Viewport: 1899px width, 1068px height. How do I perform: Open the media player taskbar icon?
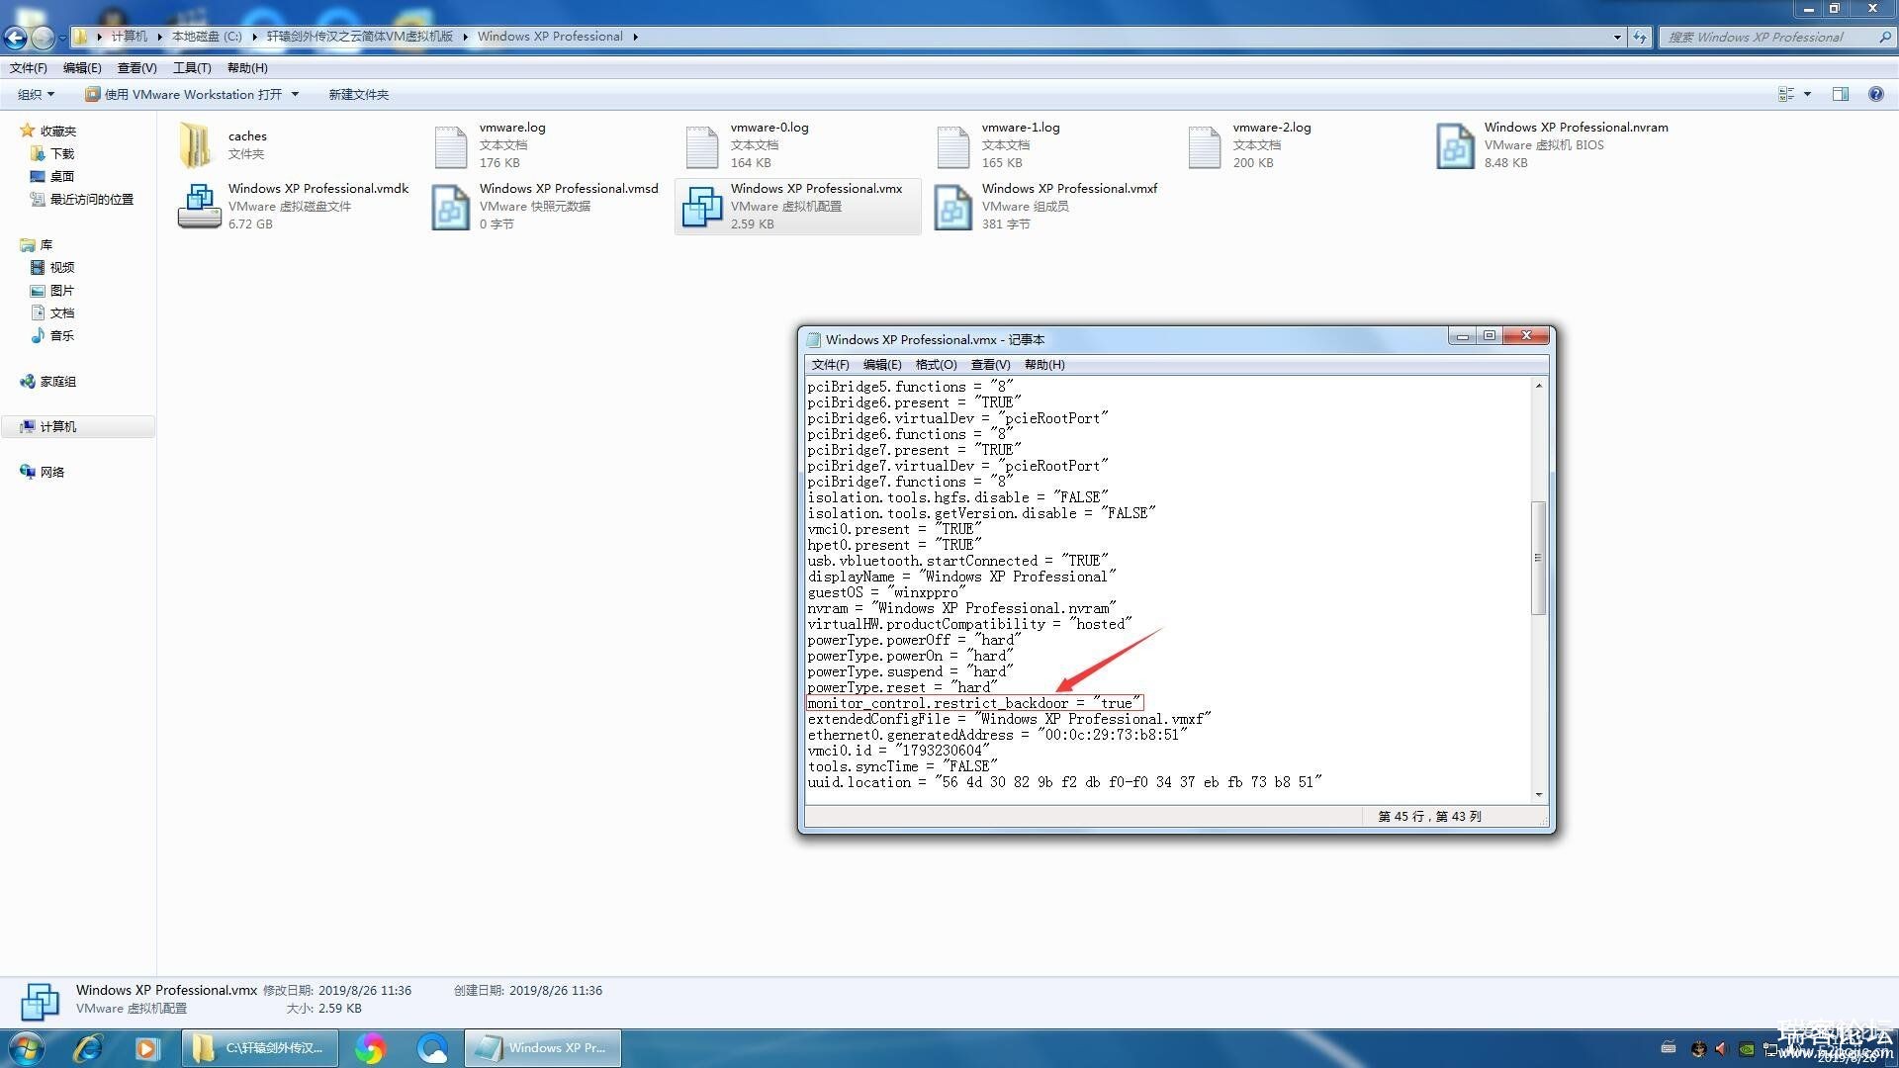pos(147,1048)
